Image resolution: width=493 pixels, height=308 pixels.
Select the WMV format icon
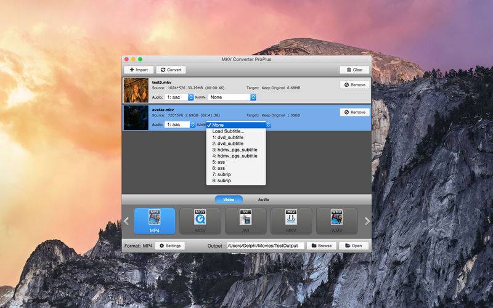[336, 221]
